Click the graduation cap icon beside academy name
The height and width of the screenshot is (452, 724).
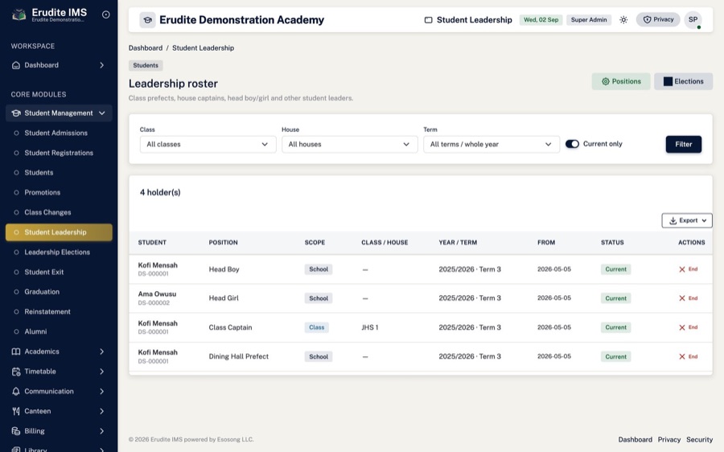pyautogui.click(x=147, y=20)
